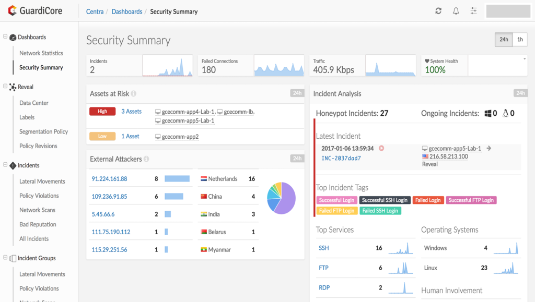Click the info icon beside External Attackers
This screenshot has height=302, width=535.
tap(146, 159)
